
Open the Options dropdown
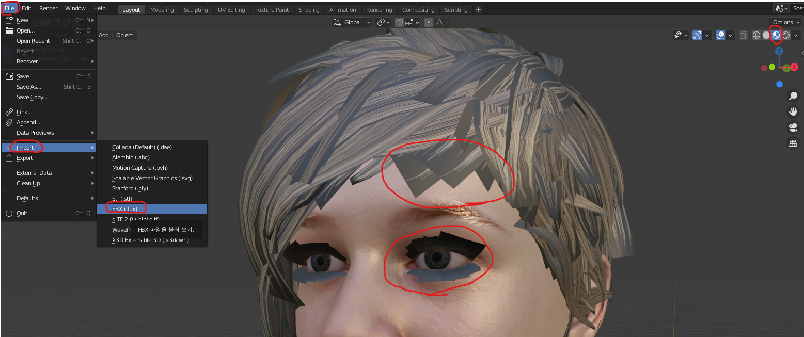click(785, 22)
